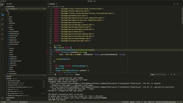Expand the ios folder
The height and width of the screenshot is (103, 183).
coord(8,13)
